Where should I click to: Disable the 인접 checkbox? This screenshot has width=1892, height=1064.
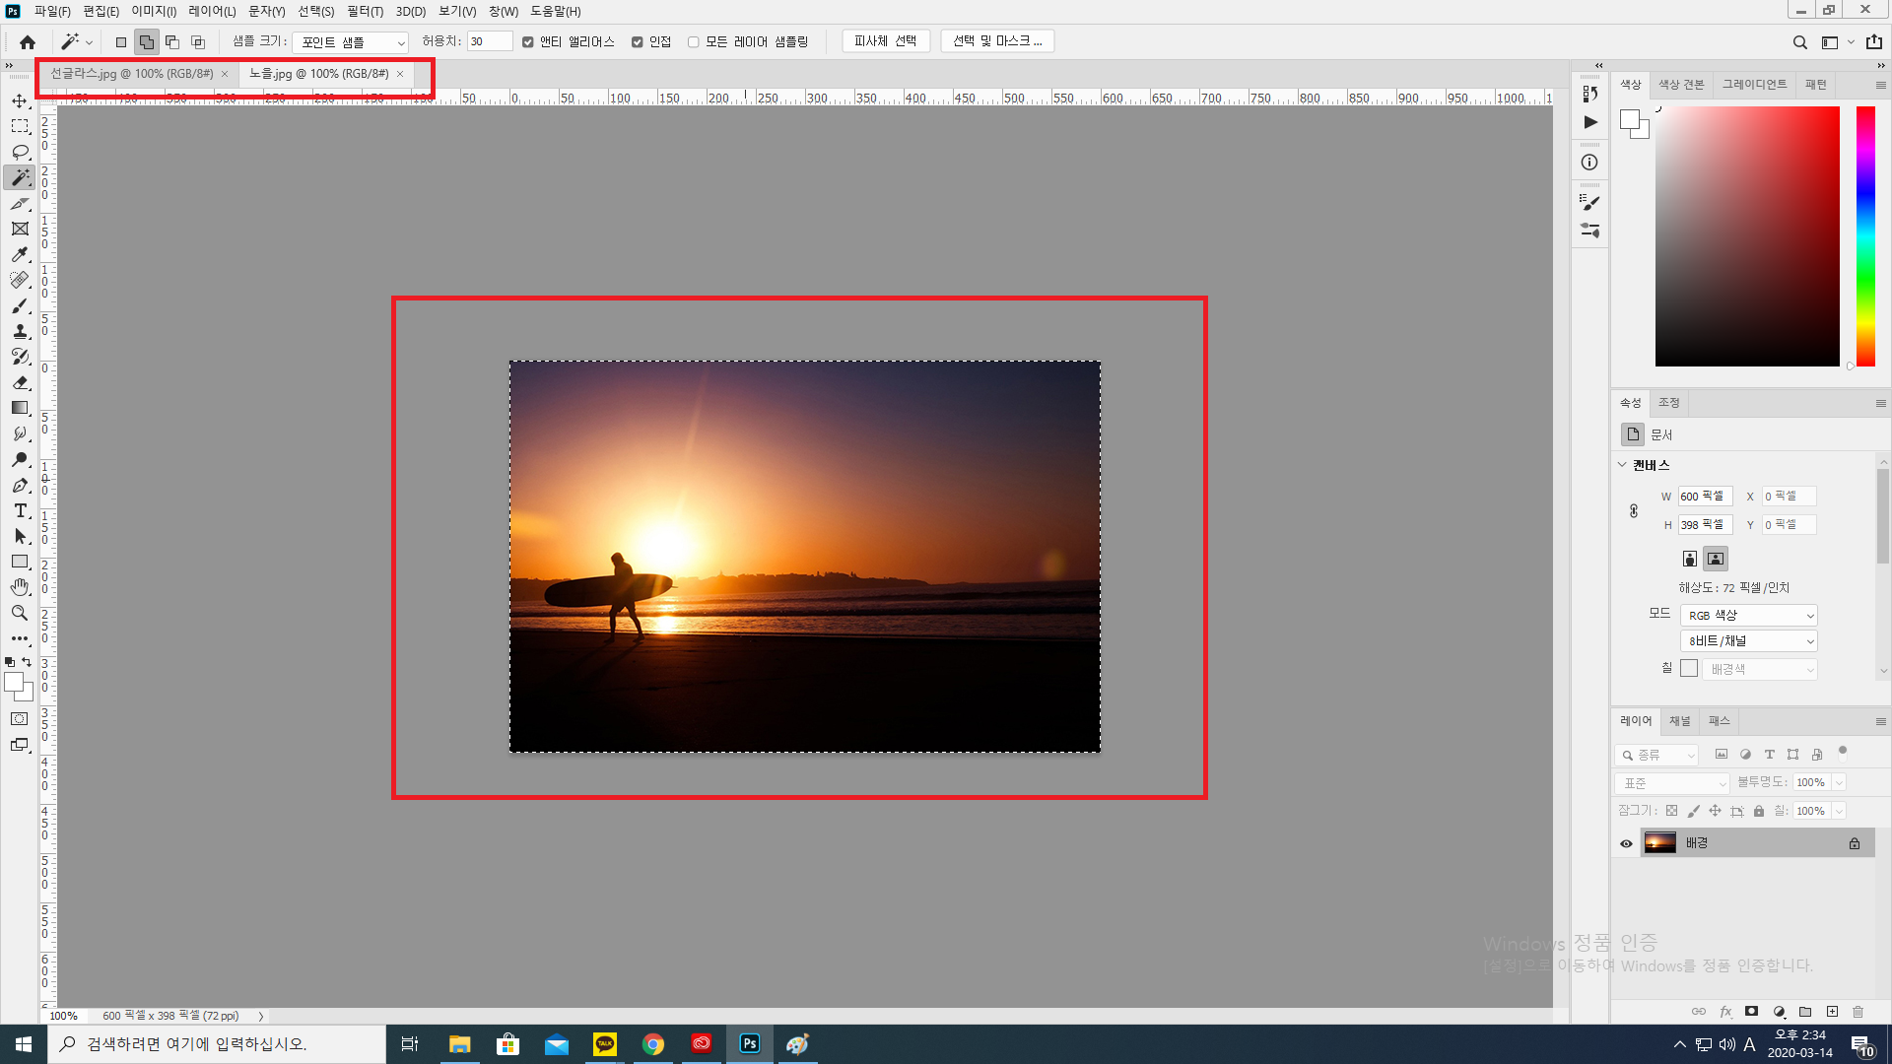click(x=638, y=42)
